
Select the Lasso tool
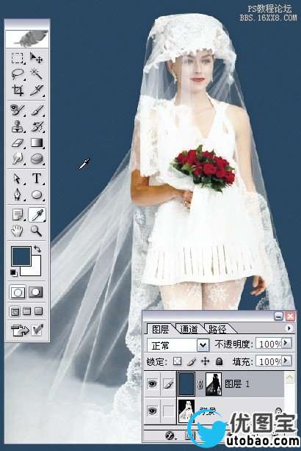[18, 74]
